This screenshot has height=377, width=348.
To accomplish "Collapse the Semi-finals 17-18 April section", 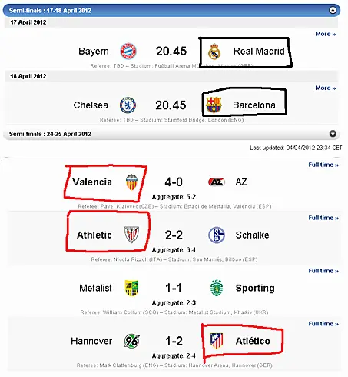I will [x=333, y=10].
